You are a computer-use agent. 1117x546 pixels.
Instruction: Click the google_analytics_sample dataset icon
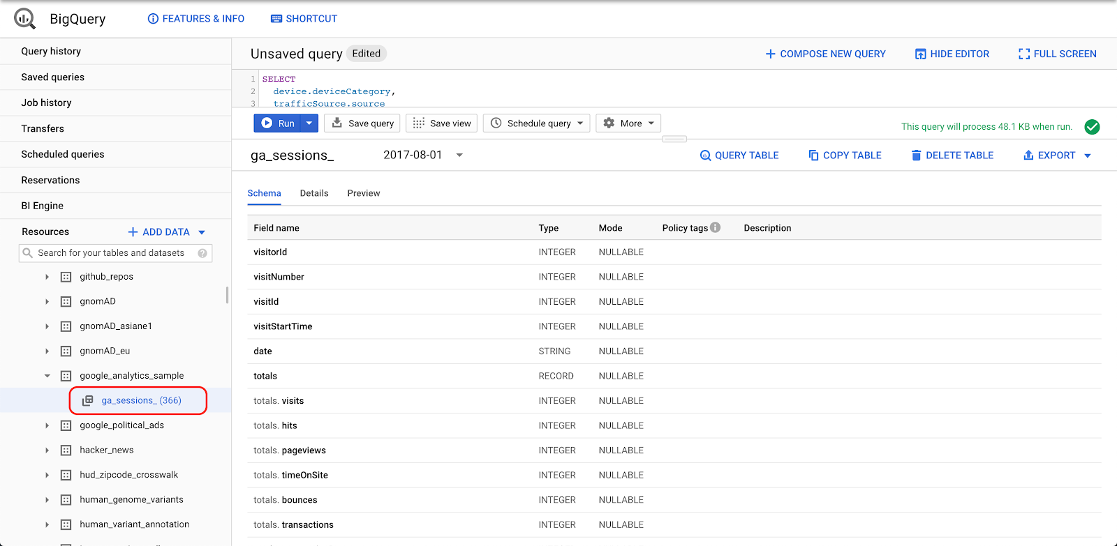[x=66, y=376]
